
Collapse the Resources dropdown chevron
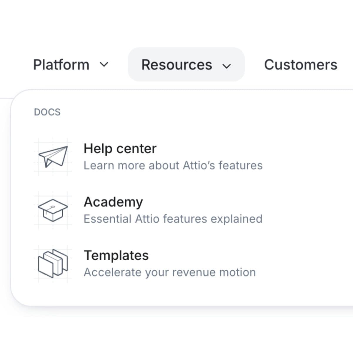(227, 66)
